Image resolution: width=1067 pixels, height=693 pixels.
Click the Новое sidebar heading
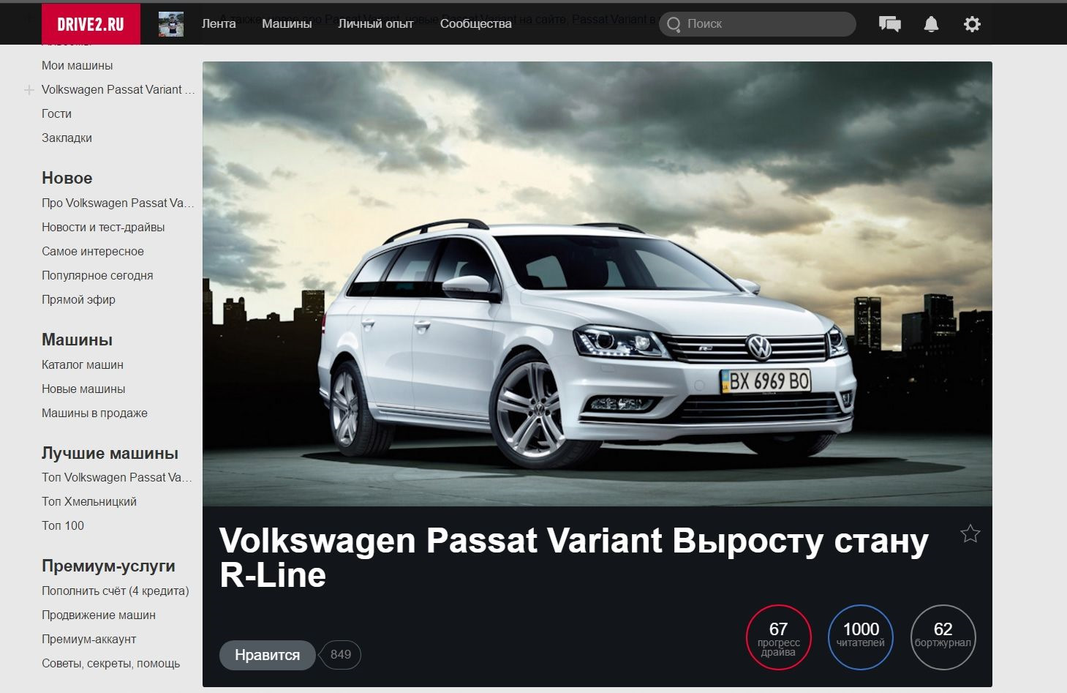(x=67, y=178)
